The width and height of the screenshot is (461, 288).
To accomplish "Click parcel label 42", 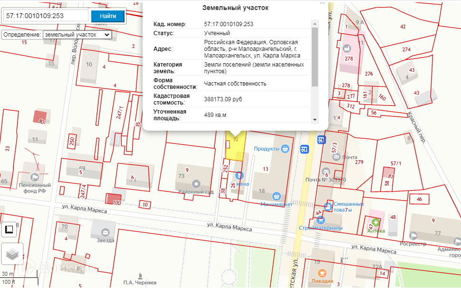I will click(403, 27).
